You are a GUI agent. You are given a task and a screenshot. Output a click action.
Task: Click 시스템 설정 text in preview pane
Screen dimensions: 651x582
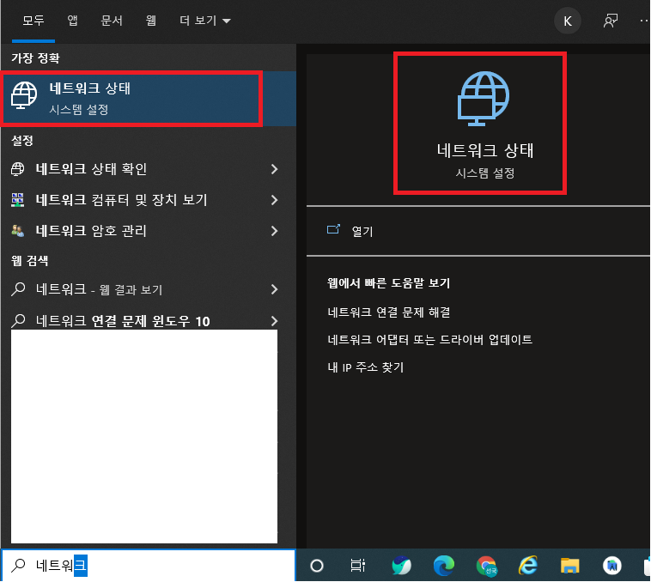click(485, 173)
